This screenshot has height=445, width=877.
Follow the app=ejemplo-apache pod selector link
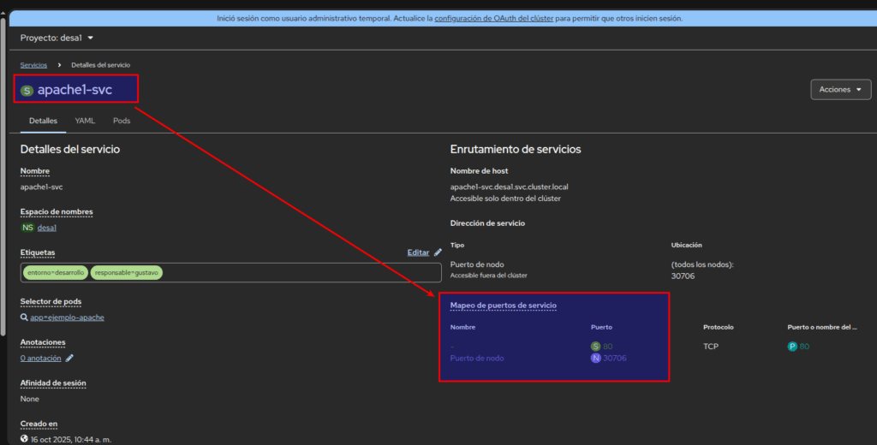(67, 317)
